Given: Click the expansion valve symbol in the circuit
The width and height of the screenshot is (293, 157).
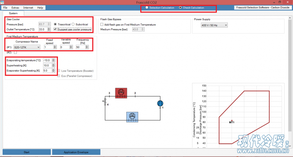Looking at the screenshot, I should point(105,101).
